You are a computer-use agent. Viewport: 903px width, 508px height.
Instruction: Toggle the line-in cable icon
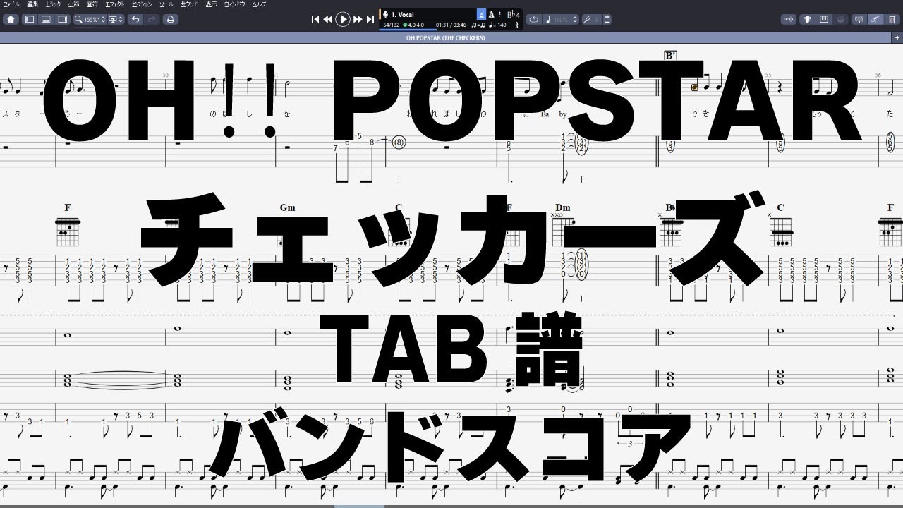click(875, 19)
